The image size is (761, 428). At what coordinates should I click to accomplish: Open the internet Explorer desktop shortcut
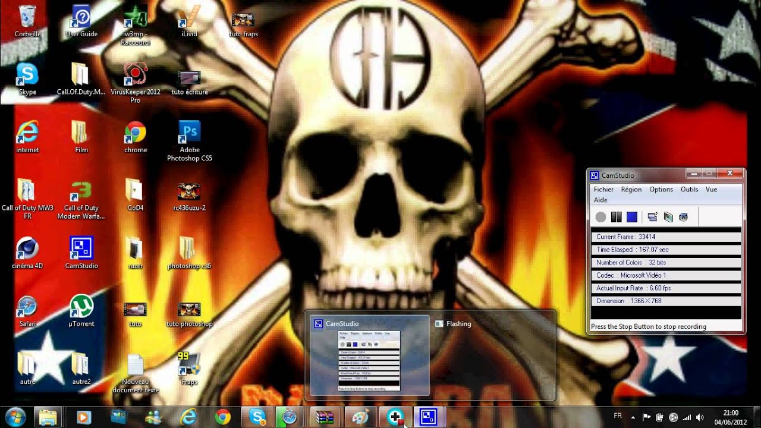[27, 137]
